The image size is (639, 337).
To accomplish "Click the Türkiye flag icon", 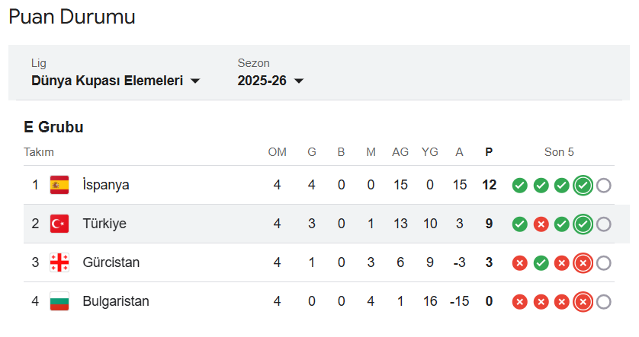I will 59,224.
